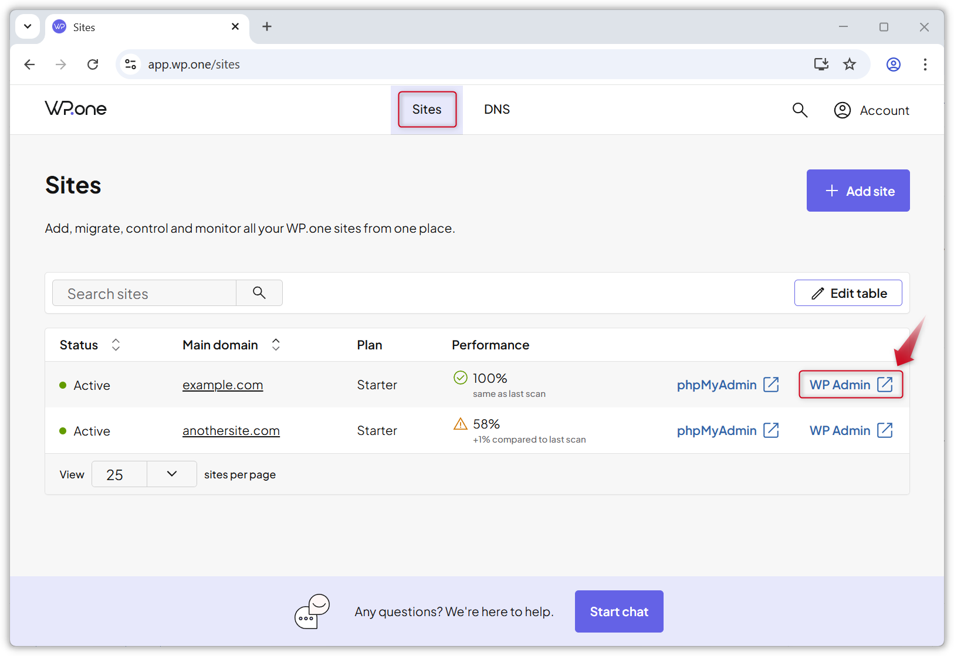
Task: Switch to the DNS tab
Action: pos(496,109)
